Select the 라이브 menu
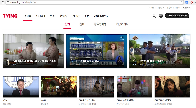This screenshot has height=108, width=196. 28,16
